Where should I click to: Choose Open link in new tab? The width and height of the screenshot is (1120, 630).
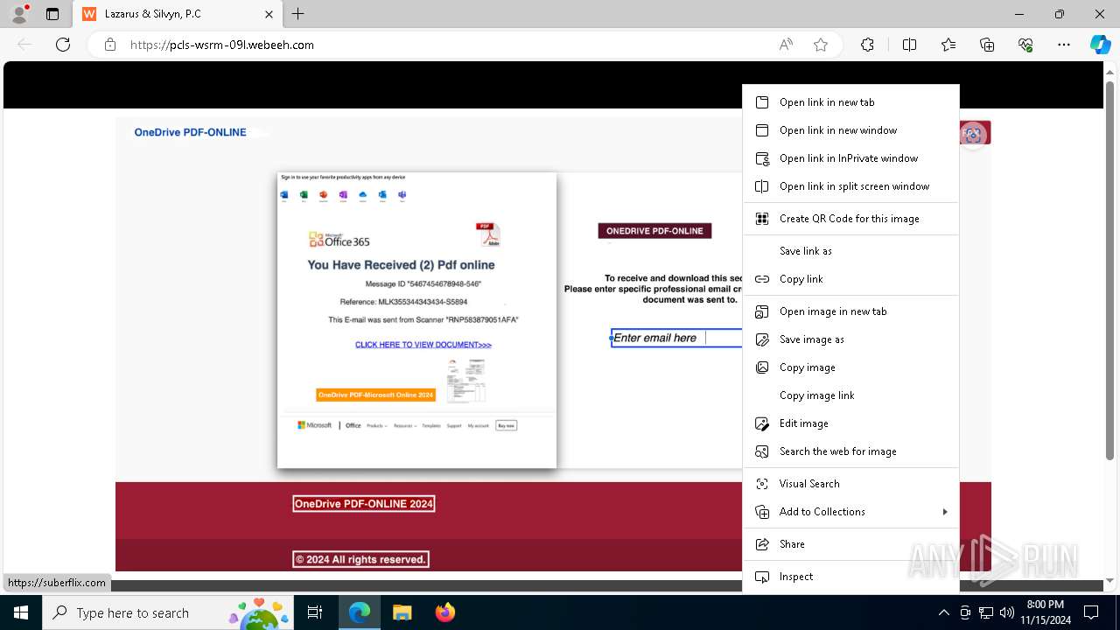point(850,102)
